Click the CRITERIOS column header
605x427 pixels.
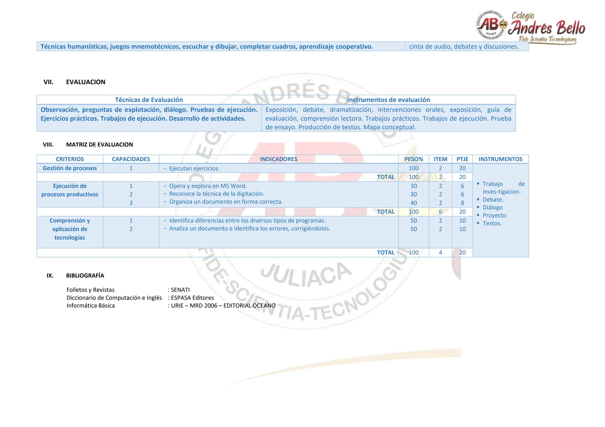point(70,159)
